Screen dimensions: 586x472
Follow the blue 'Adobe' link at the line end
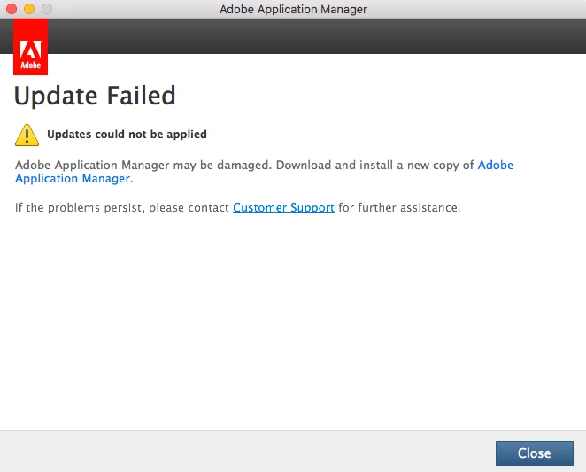[495, 165]
